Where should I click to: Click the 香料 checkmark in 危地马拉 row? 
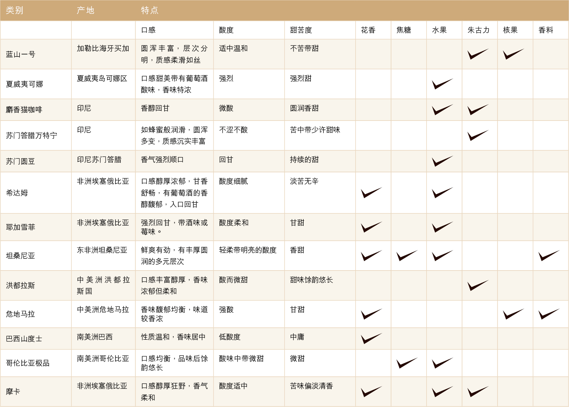pyautogui.click(x=549, y=314)
